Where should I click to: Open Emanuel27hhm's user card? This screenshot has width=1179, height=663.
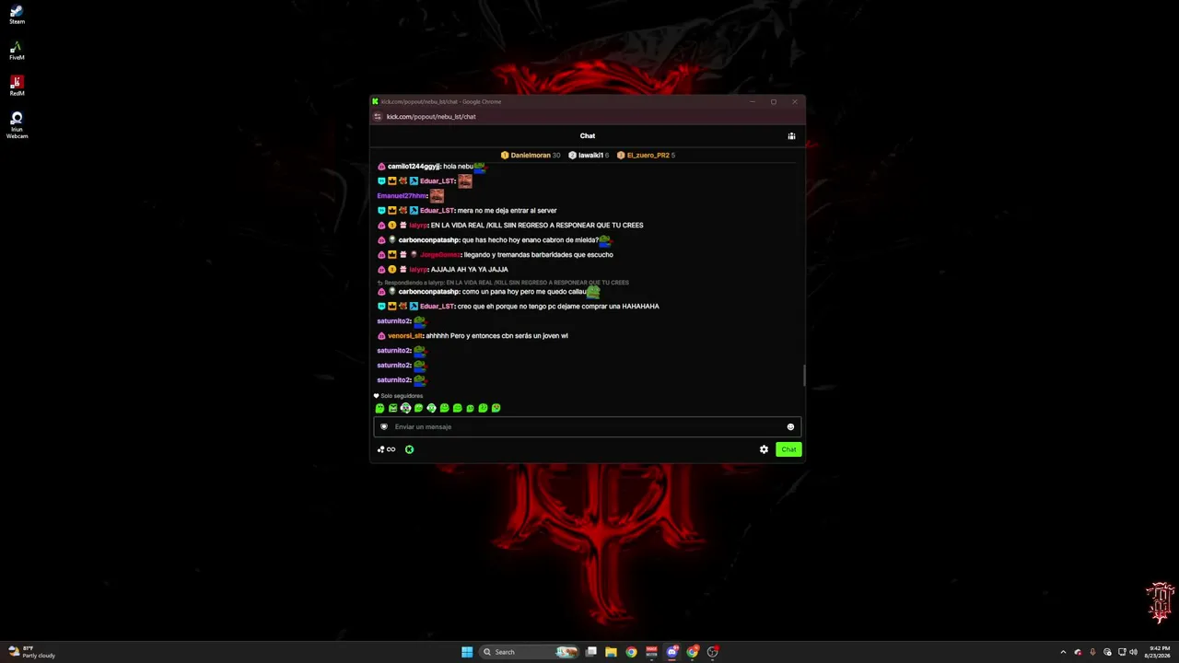402,196
